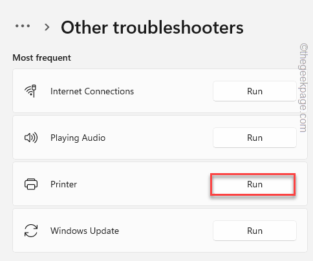Click empty space in Windows Update card

[x=166, y=231]
